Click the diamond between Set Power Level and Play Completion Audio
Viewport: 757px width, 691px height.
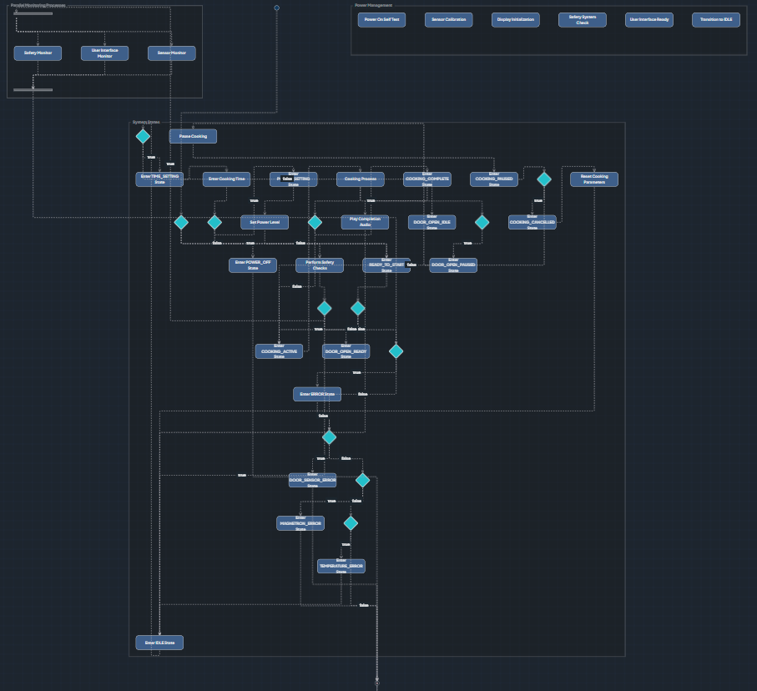tap(315, 222)
